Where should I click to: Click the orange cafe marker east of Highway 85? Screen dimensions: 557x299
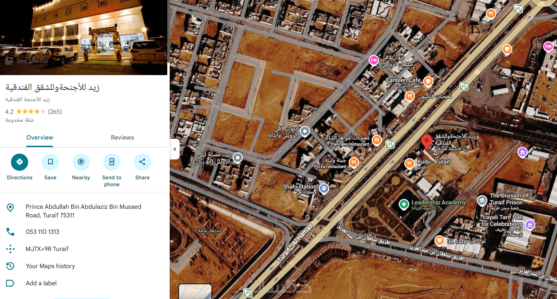pos(507,49)
